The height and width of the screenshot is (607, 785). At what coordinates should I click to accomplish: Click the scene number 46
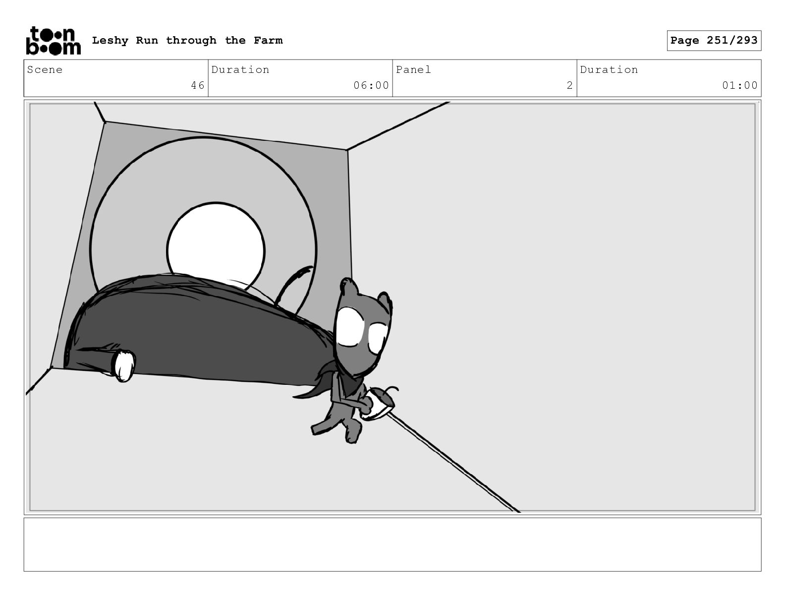(197, 85)
